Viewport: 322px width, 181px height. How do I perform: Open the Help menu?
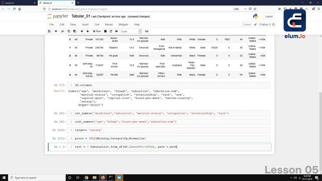(137, 25)
